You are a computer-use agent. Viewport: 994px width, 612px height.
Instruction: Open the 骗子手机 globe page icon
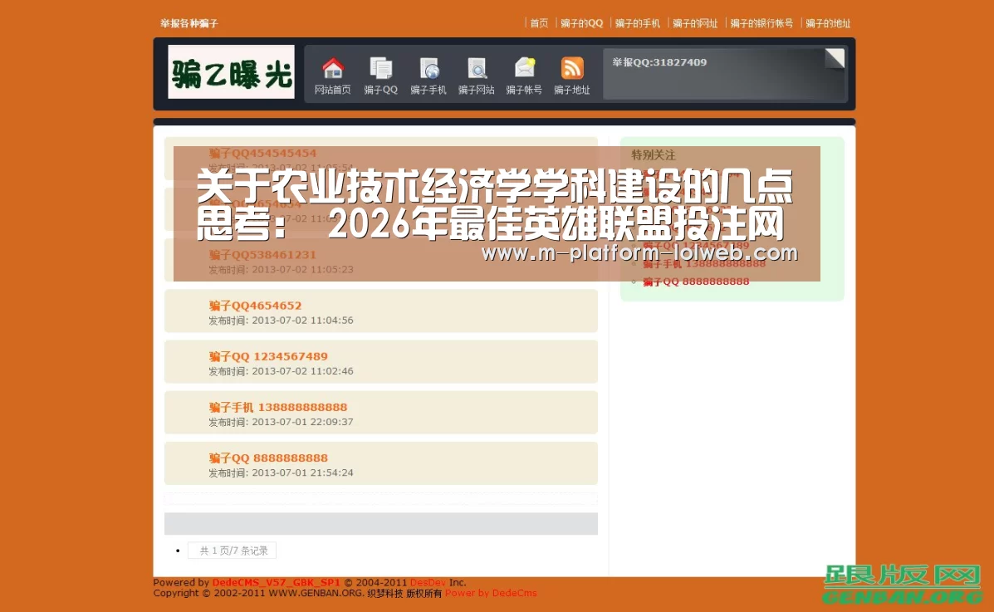pyautogui.click(x=428, y=68)
